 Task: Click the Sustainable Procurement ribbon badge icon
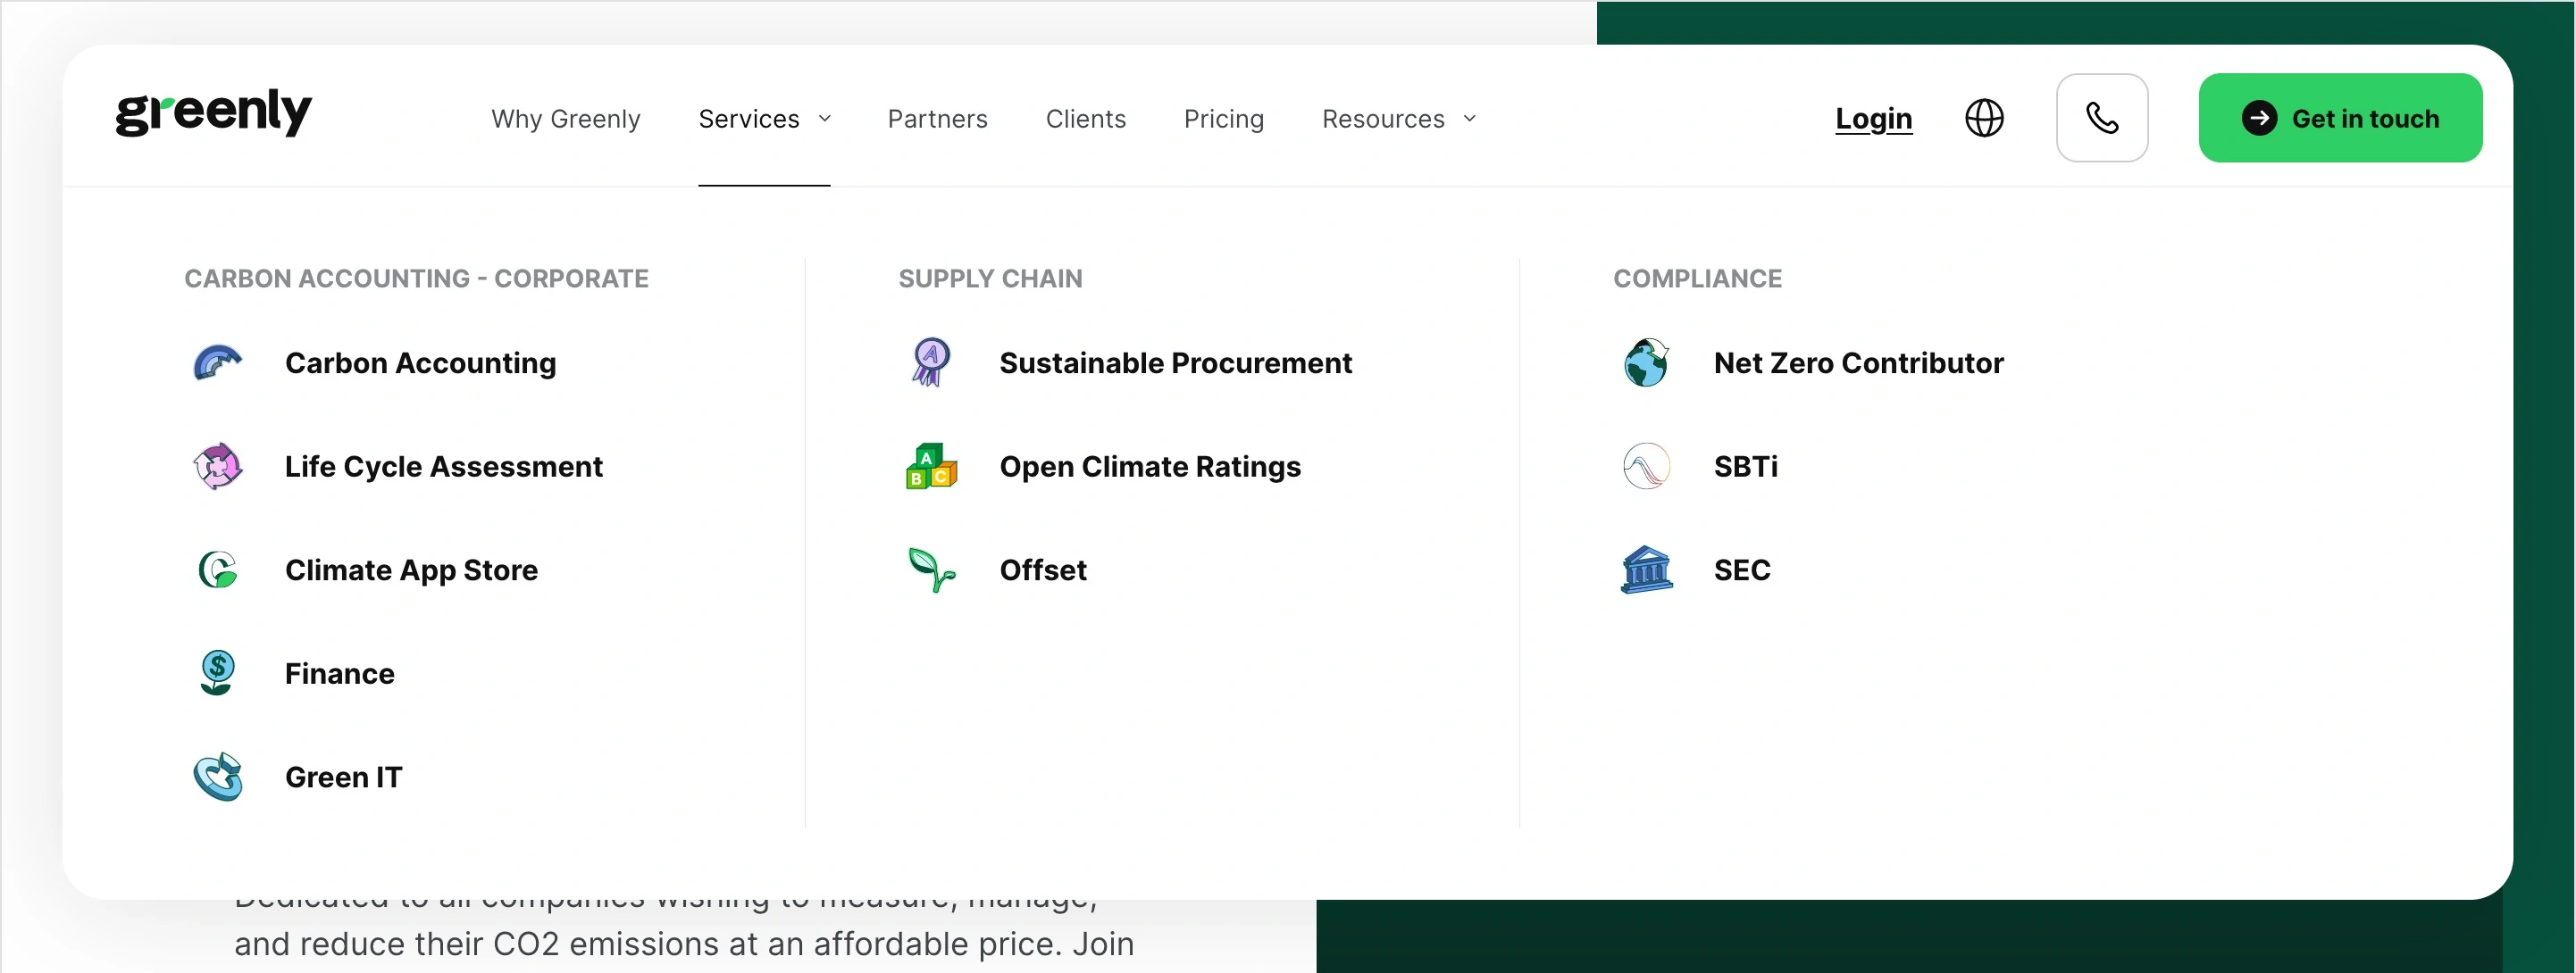tap(931, 362)
